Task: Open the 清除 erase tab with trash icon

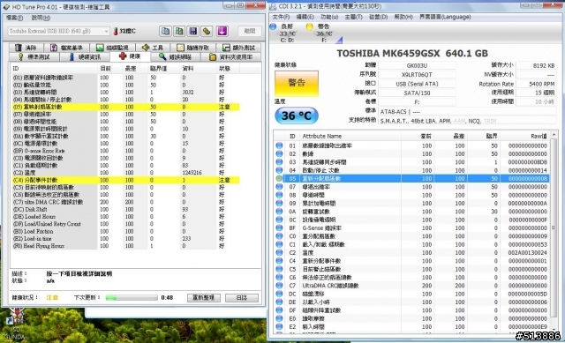Action: click(x=26, y=48)
